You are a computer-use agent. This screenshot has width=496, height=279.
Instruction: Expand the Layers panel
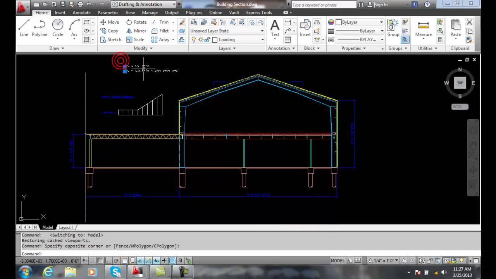(x=227, y=48)
